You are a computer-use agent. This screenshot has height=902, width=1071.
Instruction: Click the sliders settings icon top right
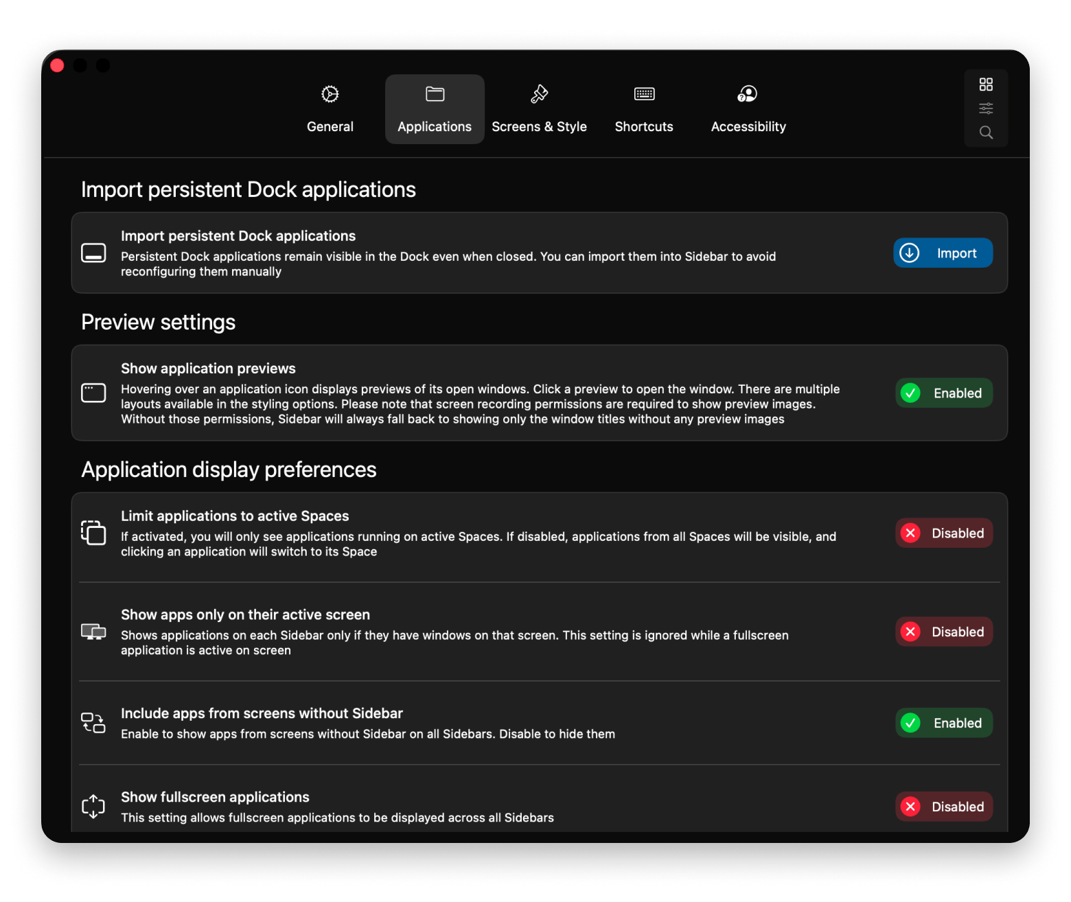(x=986, y=108)
